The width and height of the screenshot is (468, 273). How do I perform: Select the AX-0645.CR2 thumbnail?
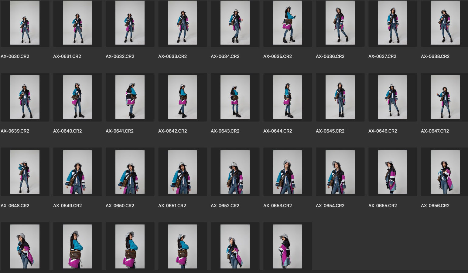click(x=340, y=97)
